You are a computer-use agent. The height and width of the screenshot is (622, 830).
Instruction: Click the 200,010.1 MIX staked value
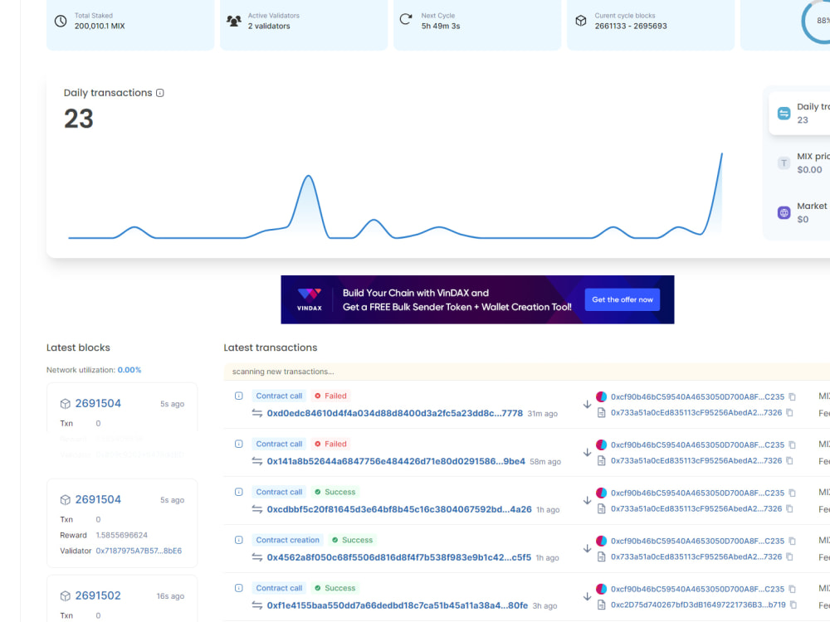(x=100, y=26)
